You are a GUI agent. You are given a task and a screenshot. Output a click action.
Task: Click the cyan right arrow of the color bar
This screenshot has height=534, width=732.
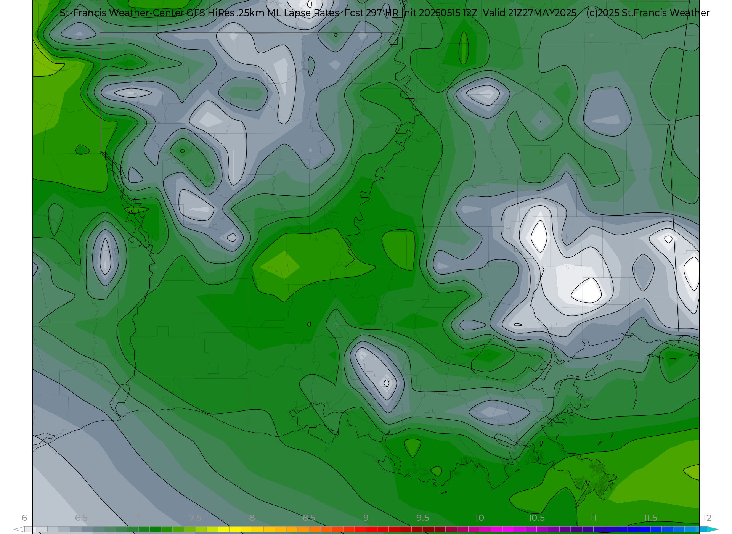click(713, 529)
